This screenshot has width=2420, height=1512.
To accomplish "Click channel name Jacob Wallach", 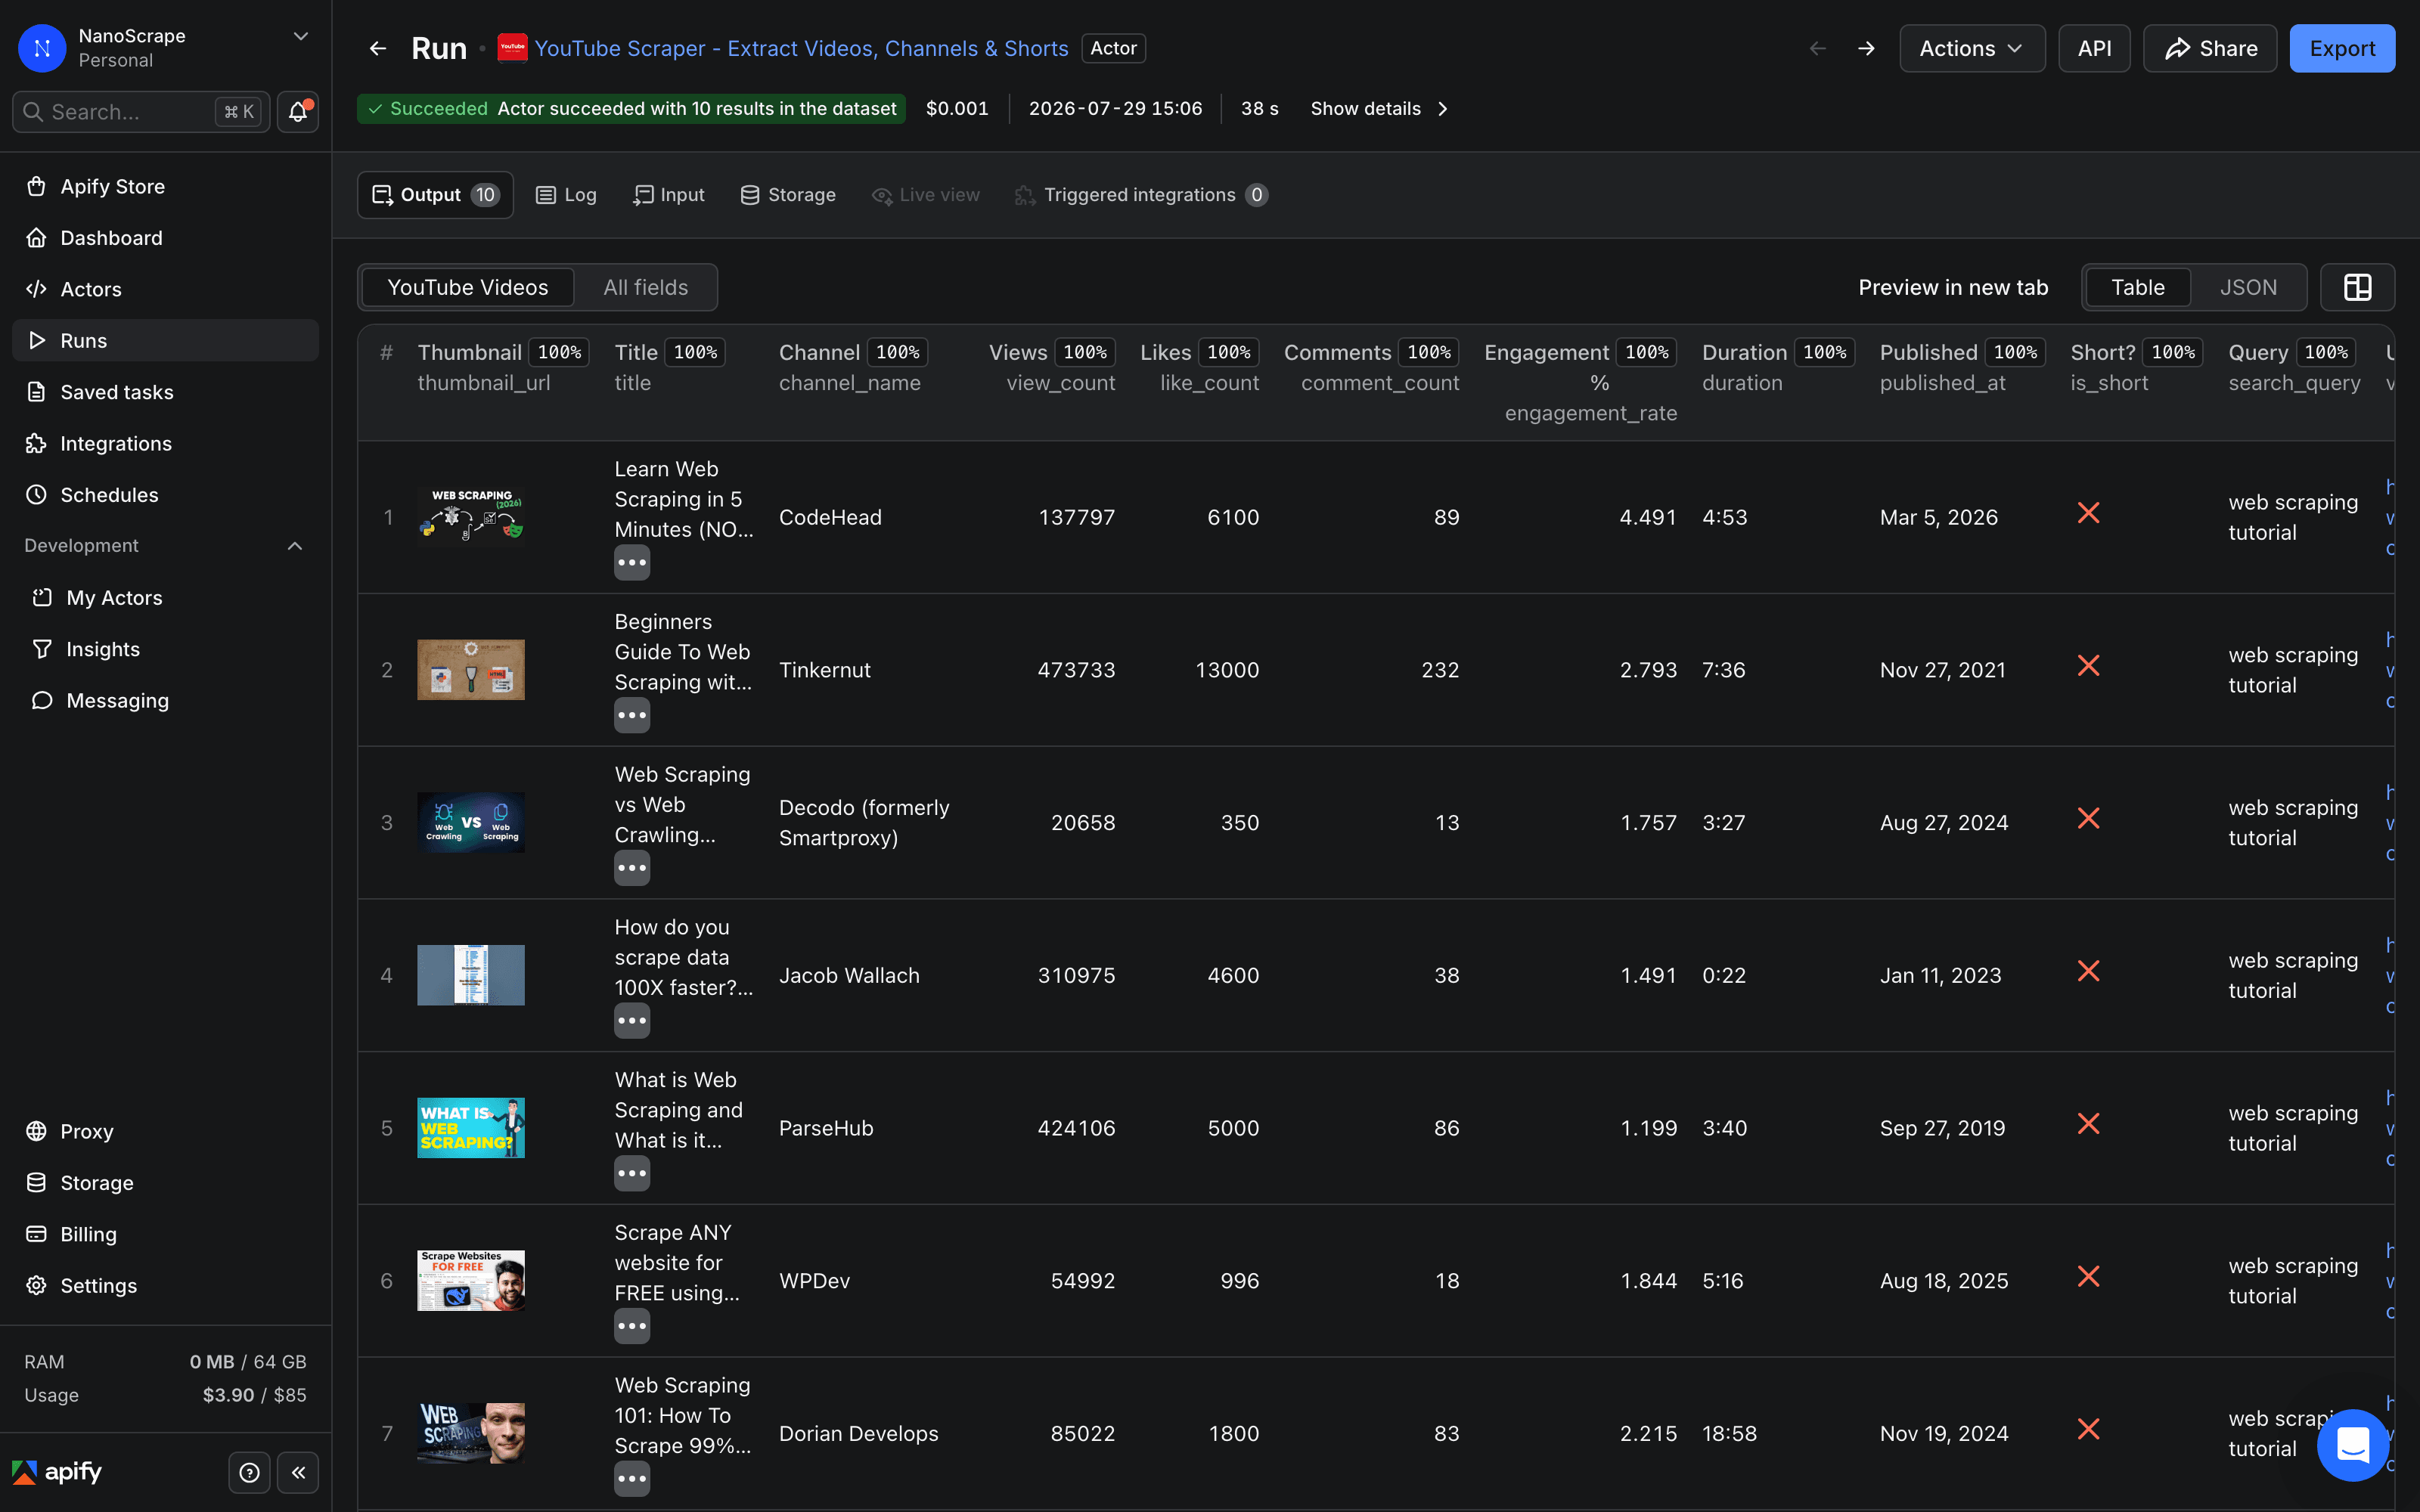I will (x=849, y=975).
